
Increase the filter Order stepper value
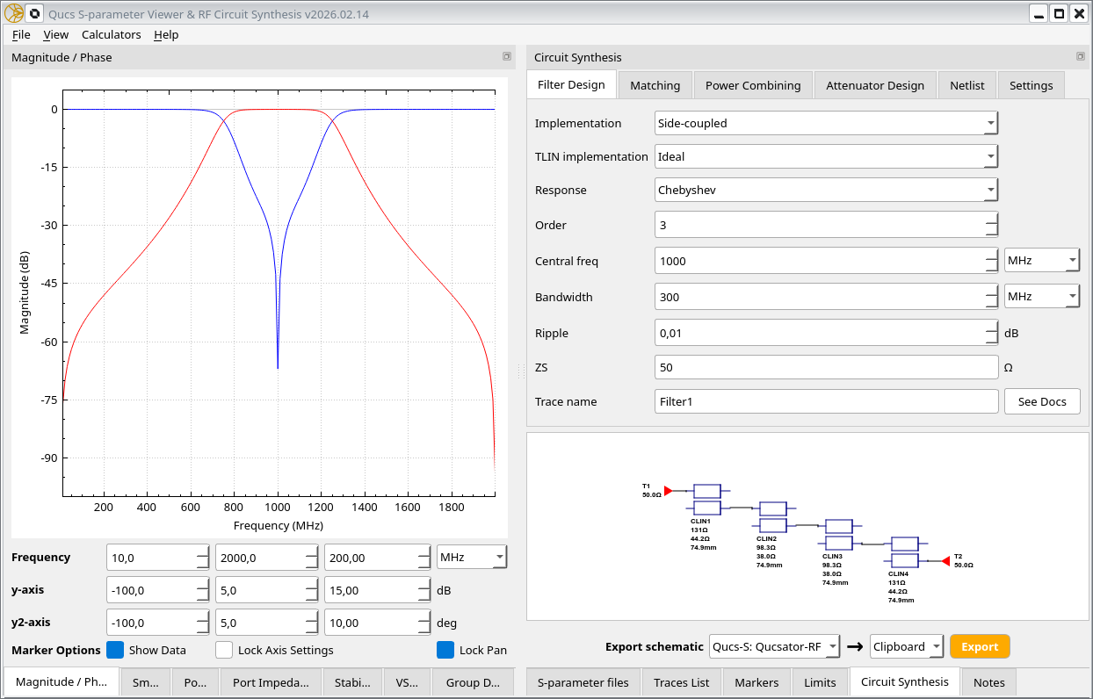[991, 220]
